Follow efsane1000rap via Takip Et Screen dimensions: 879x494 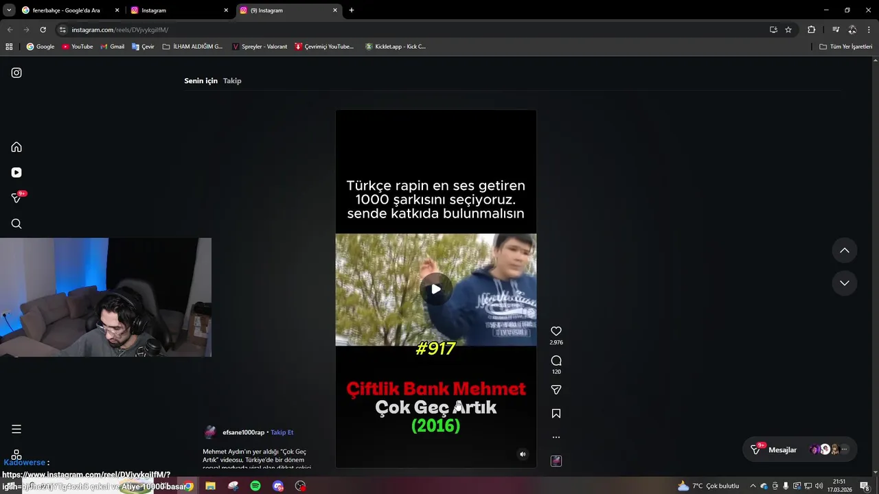[x=282, y=432]
